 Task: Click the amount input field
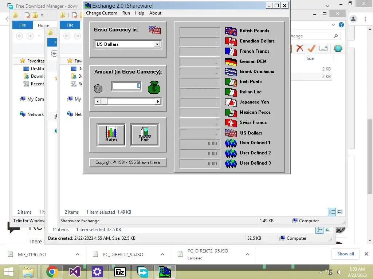(x=126, y=86)
